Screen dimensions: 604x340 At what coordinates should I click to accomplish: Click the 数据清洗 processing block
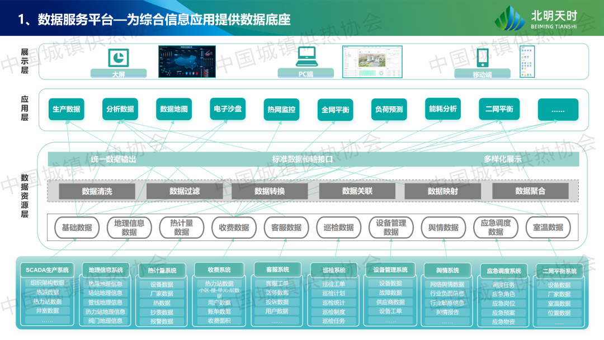(x=97, y=191)
